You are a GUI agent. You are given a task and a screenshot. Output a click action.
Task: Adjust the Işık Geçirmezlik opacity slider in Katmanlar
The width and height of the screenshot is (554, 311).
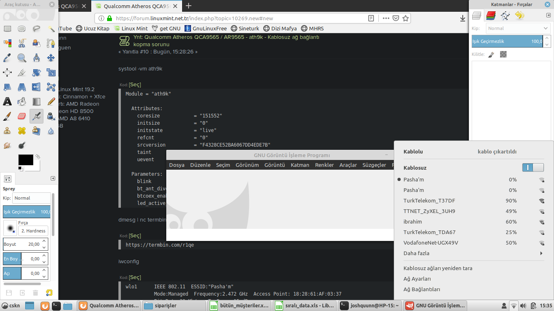pyautogui.click(x=507, y=41)
